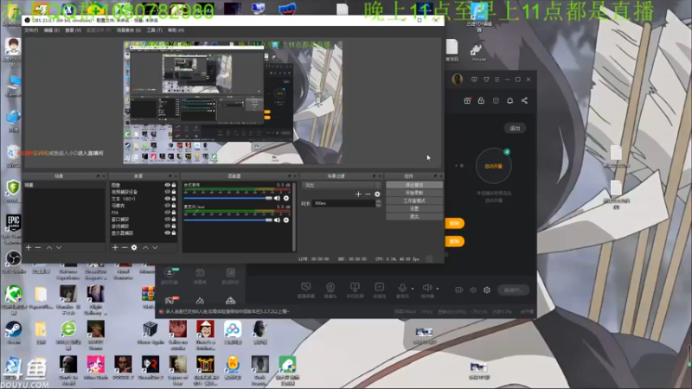Open the 帮助(H) menu in OBS
This screenshot has height=389, width=692.
[176, 30]
